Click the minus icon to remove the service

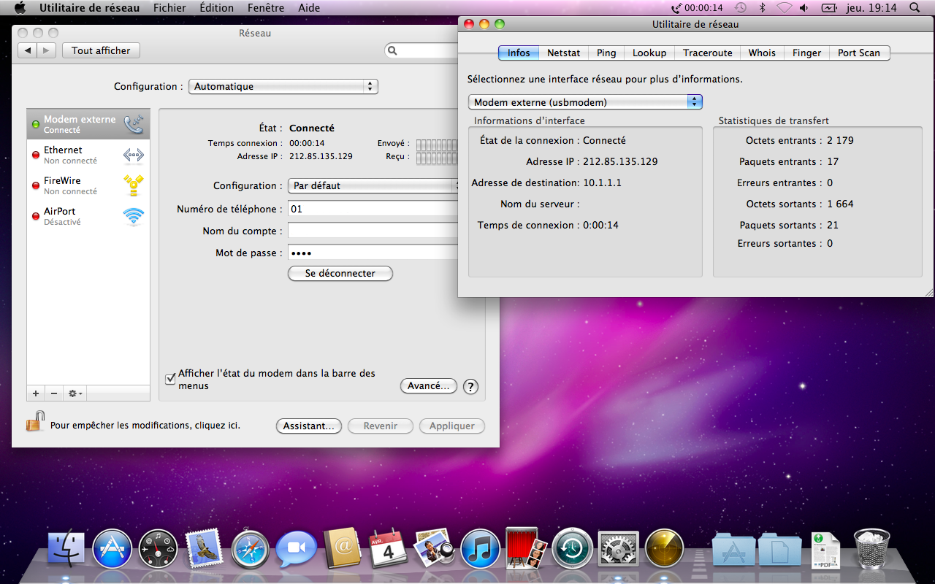point(54,393)
